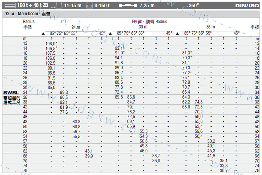Select the value '75,1'

click(186, 78)
